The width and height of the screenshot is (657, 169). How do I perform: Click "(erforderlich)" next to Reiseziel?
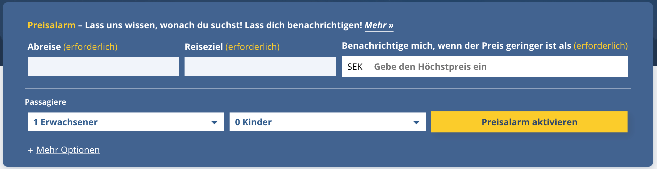tap(252, 47)
